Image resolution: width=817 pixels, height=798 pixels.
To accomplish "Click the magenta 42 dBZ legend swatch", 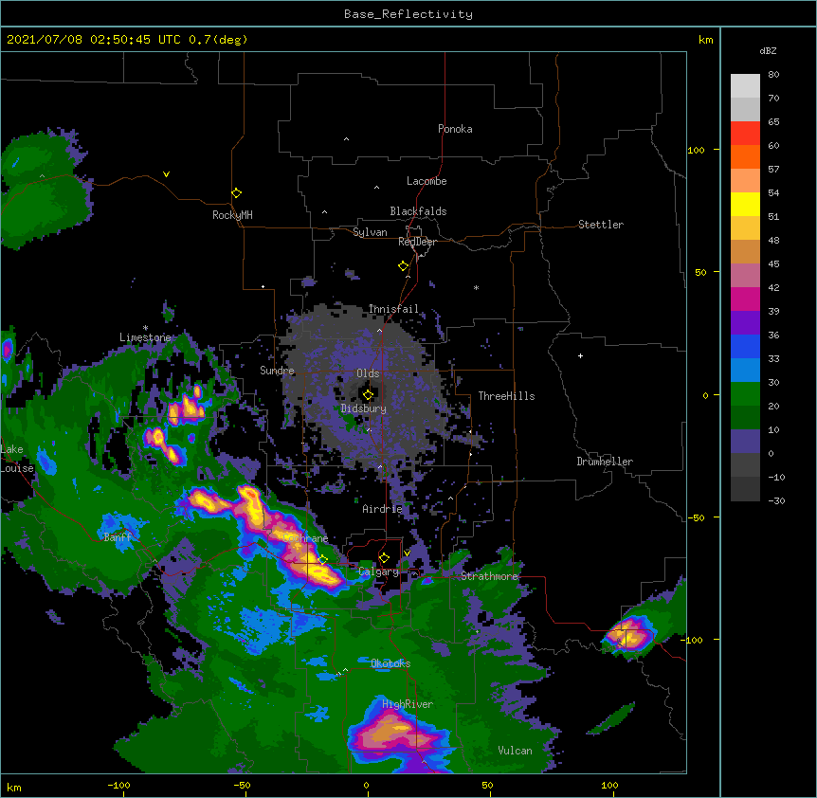I will (745, 299).
